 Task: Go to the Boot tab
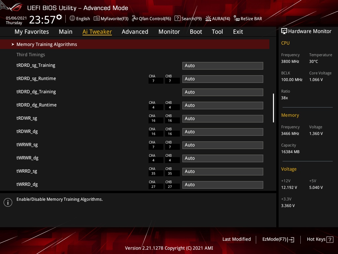(196, 32)
